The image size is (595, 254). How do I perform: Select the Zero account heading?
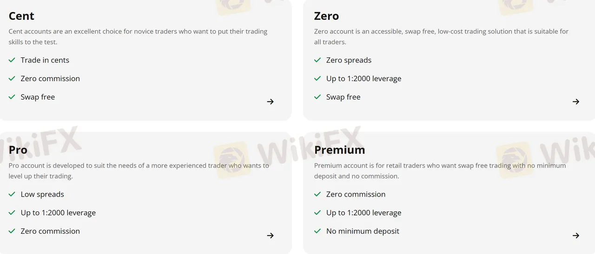(326, 16)
